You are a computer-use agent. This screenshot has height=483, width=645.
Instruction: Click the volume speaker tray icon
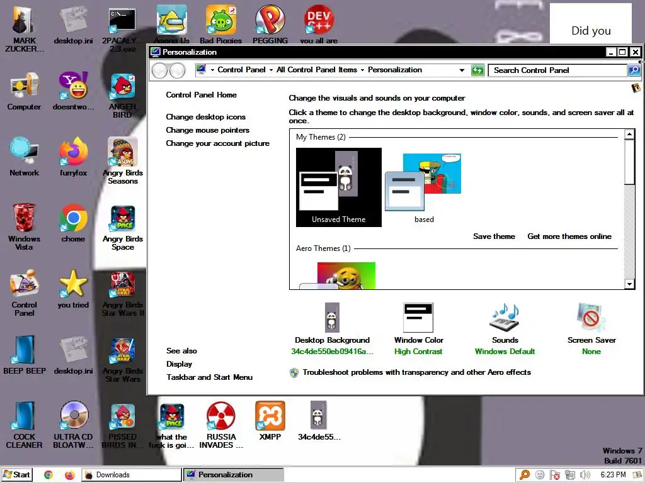(x=585, y=475)
